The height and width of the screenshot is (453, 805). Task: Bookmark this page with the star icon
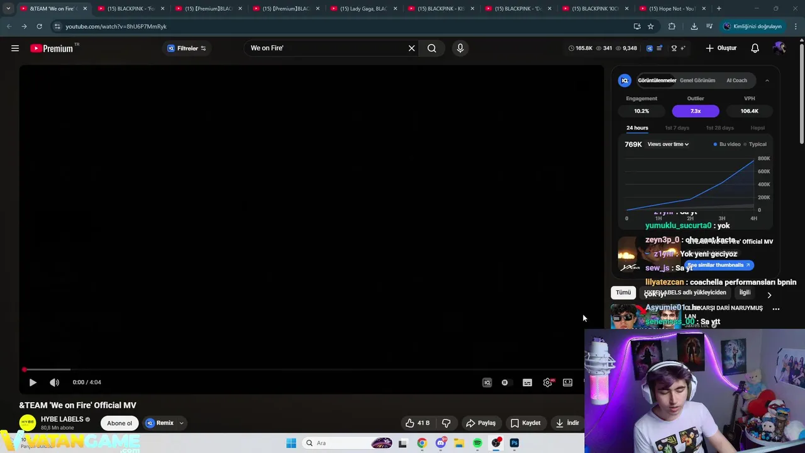click(651, 26)
